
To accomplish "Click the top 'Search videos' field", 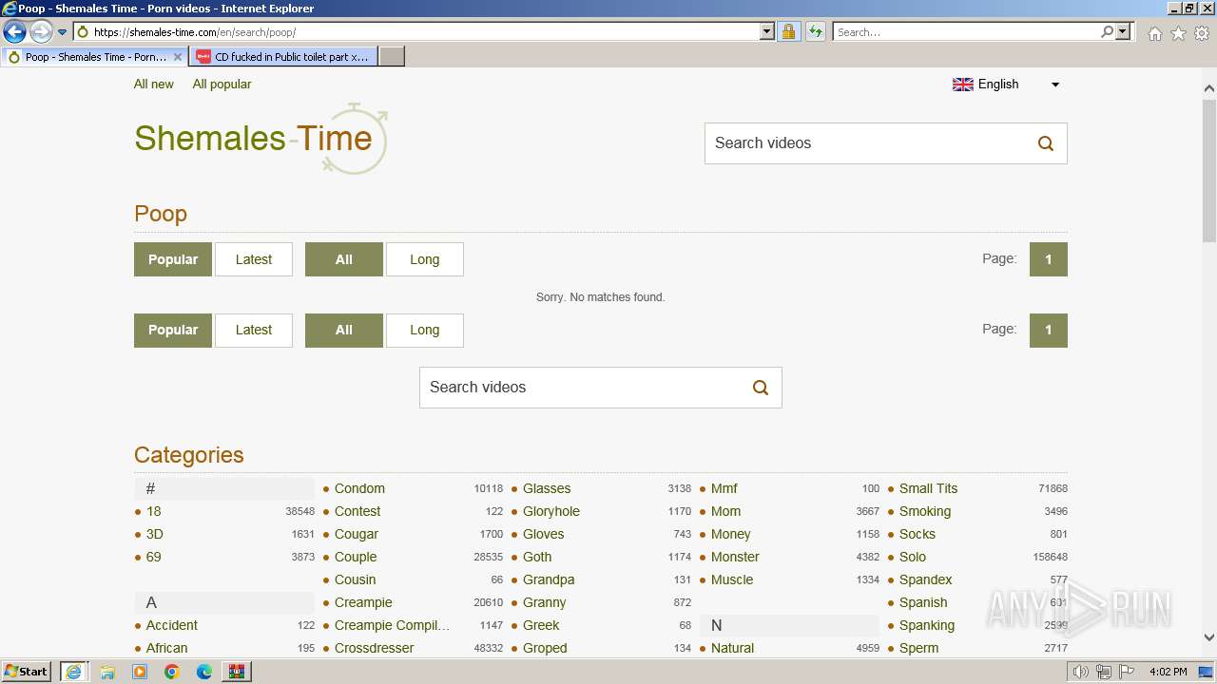I will click(x=865, y=143).
